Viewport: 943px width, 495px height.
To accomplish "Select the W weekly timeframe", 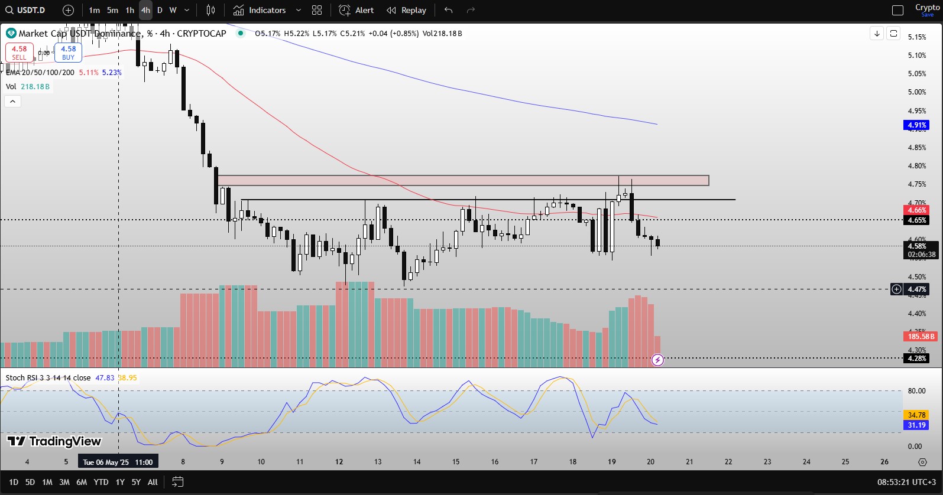I will point(173,10).
